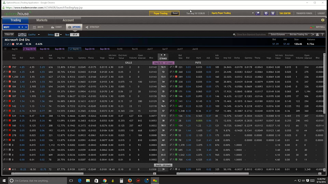Enable the Sep-02-16 expiration
328x184 pixels.
45,49
